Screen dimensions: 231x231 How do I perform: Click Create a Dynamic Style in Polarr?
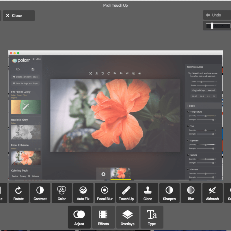tap(25, 77)
